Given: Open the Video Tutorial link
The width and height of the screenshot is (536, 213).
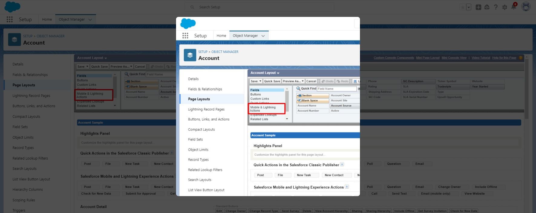Looking at the screenshot, I should point(481,58).
